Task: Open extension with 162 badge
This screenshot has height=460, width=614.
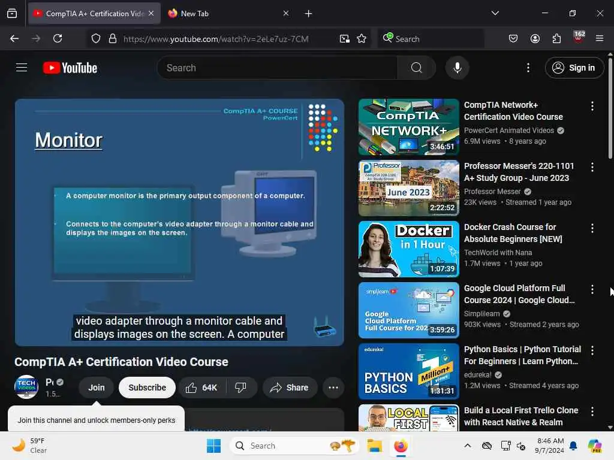Action: tap(579, 38)
